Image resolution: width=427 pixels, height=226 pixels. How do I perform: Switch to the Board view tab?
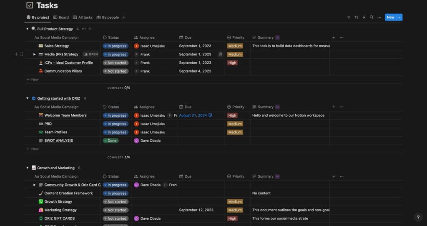point(61,17)
